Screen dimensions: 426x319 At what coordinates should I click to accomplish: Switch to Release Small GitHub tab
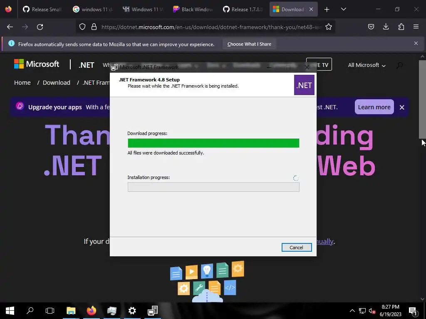pyautogui.click(x=42, y=9)
